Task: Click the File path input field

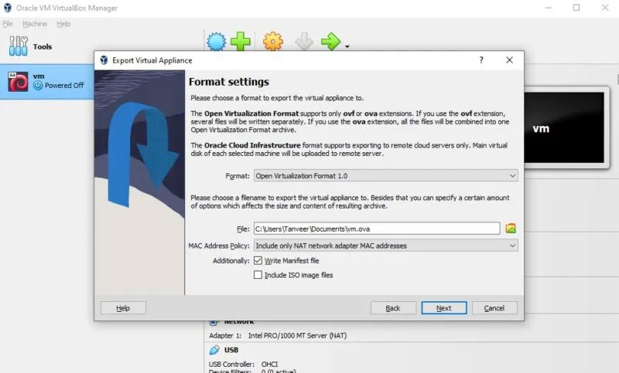Action: (377, 229)
